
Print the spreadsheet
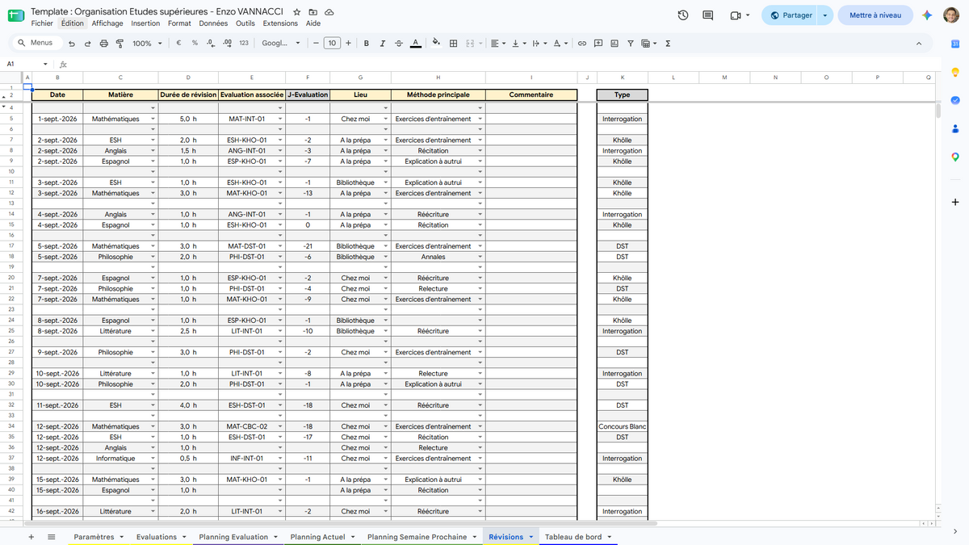(103, 44)
